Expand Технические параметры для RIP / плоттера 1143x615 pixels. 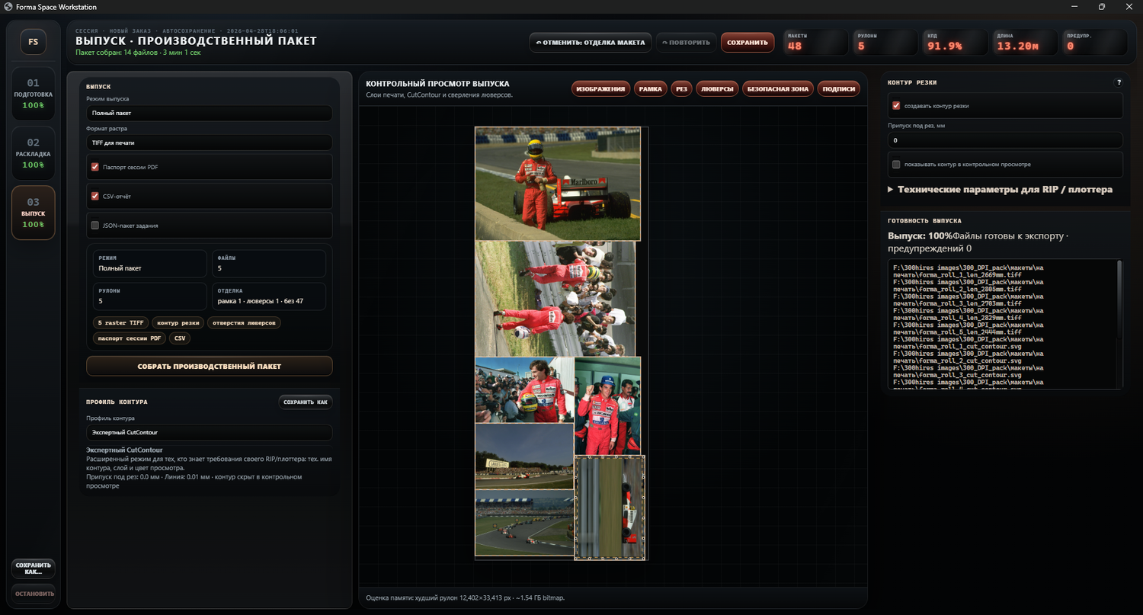click(x=1000, y=190)
